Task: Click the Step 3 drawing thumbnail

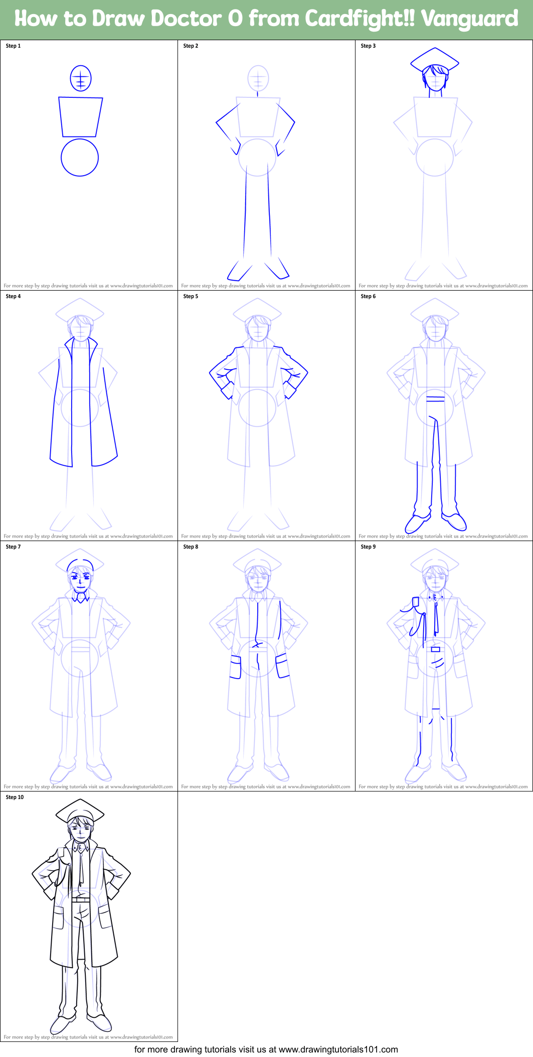Action: coord(444,165)
